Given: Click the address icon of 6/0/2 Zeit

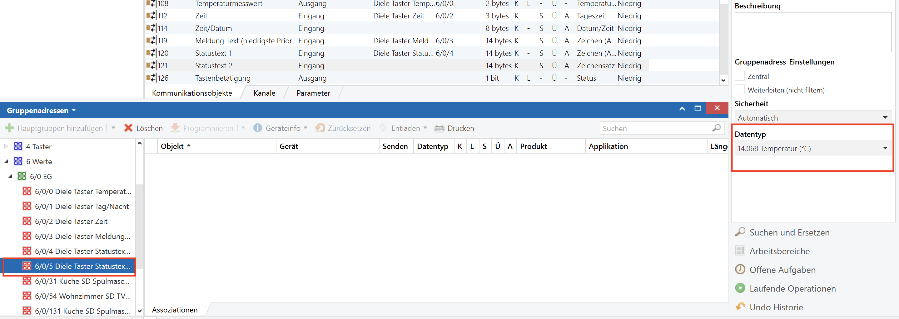Looking at the screenshot, I should point(27,221).
